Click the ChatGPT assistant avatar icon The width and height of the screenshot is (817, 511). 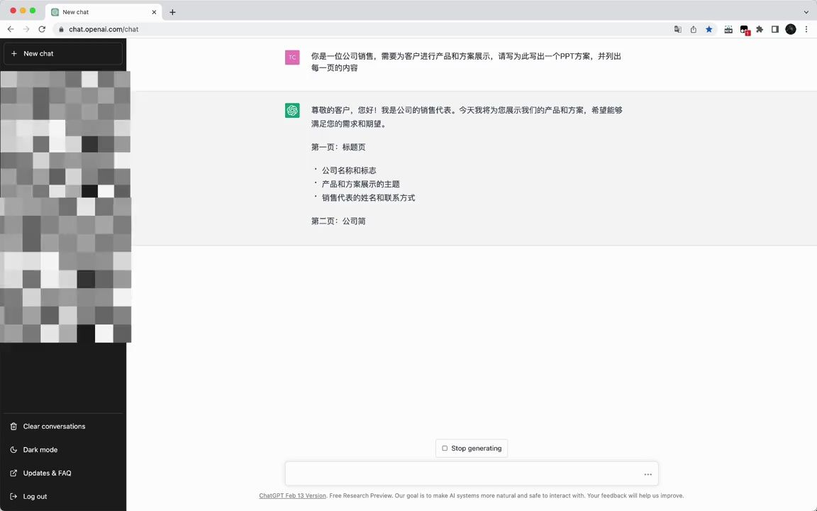[292, 111]
